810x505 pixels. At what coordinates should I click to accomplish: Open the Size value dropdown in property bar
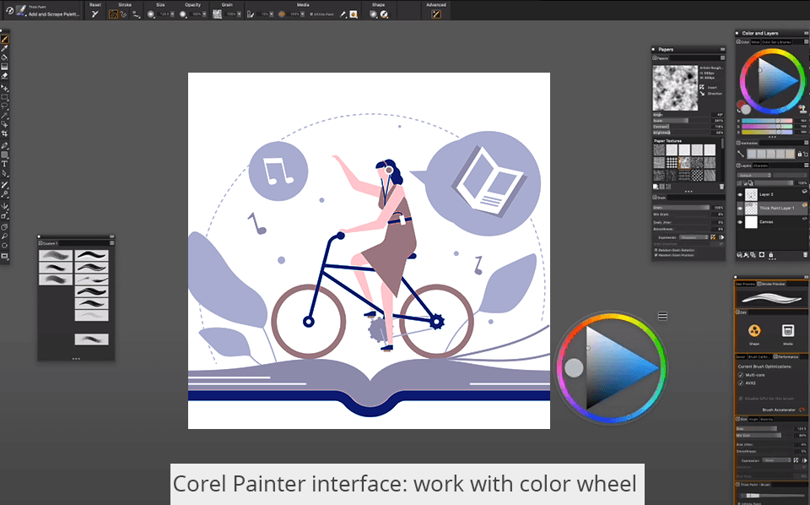tap(172, 14)
